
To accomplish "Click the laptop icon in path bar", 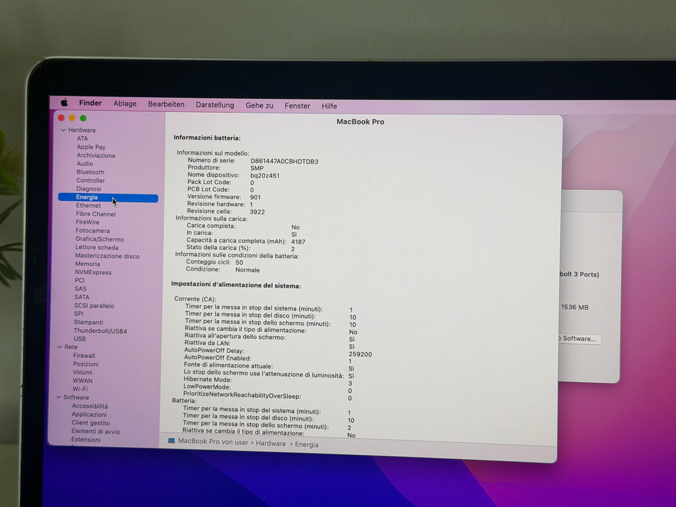I will point(172,441).
